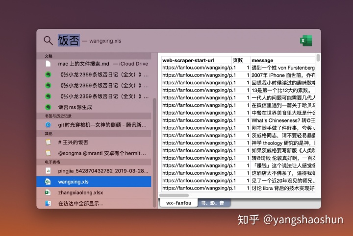Viewport: 353px width, 236px height.
Task: Click cell 刚才随手做了件好事
Action: click(283, 128)
